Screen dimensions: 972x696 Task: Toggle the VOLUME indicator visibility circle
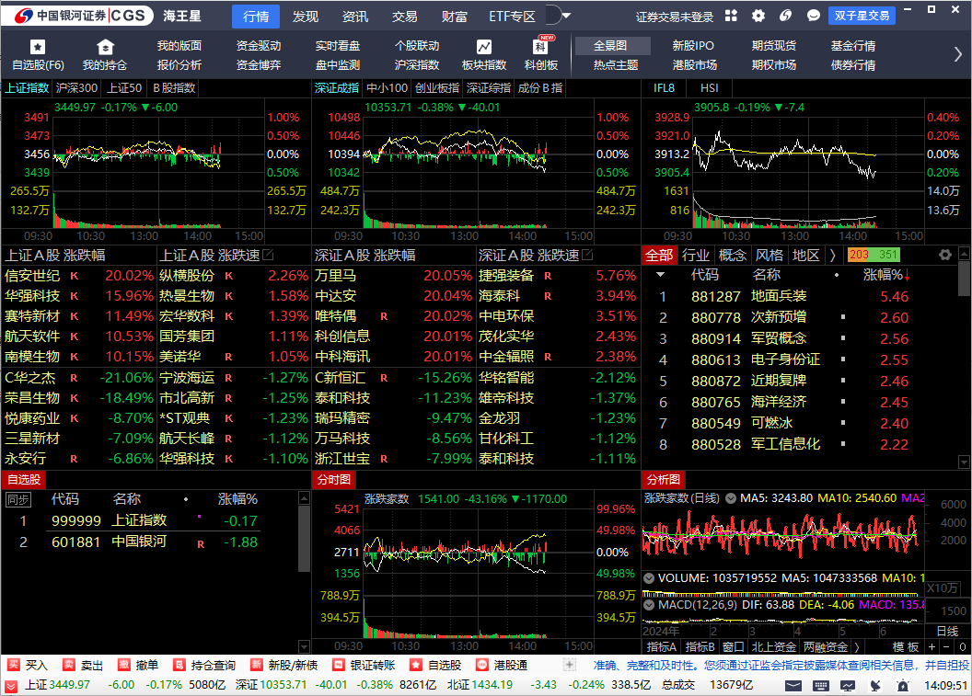648,577
